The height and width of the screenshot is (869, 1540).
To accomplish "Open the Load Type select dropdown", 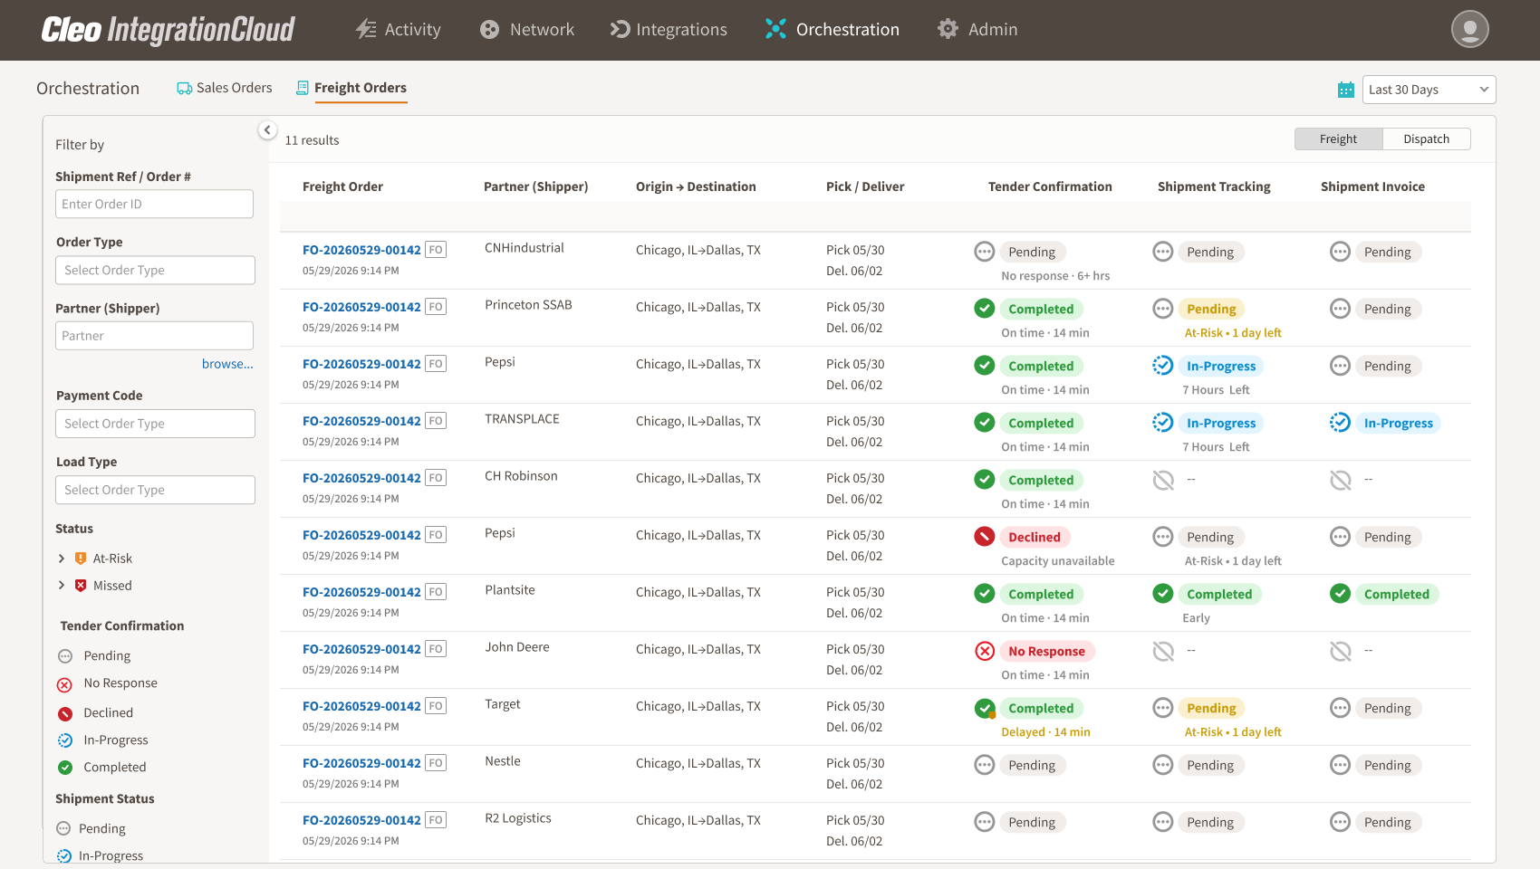I will click(x=155, y=490).
